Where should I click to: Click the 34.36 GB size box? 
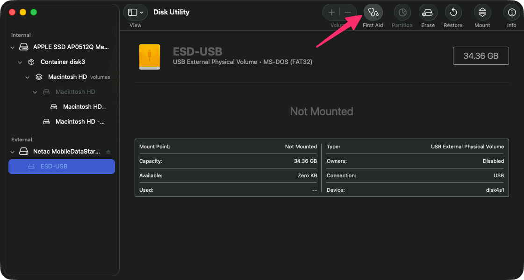[481, 56]
